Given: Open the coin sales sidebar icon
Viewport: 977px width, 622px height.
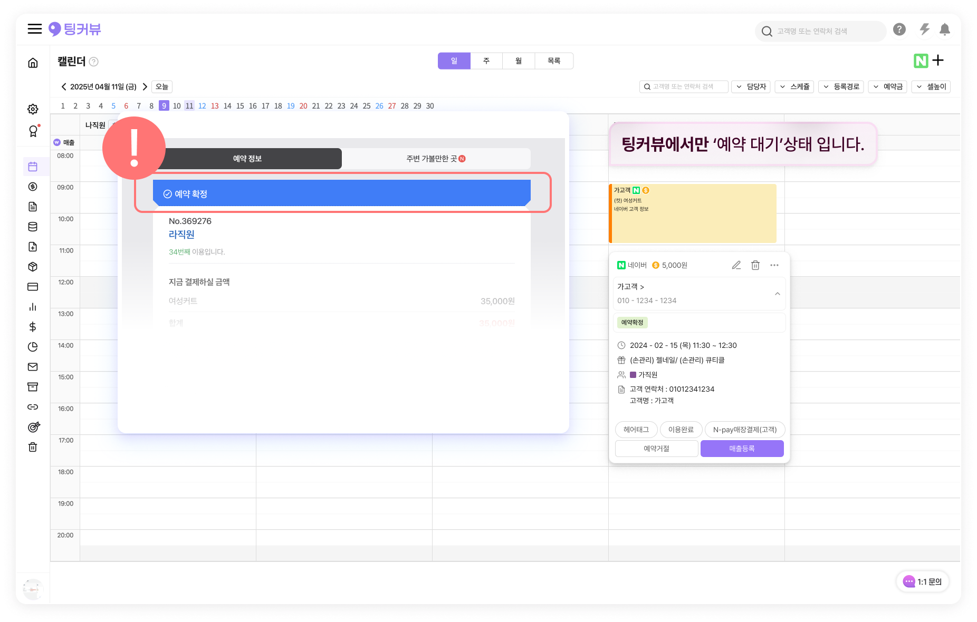Looking at the screenshot, I should point(33,187).
